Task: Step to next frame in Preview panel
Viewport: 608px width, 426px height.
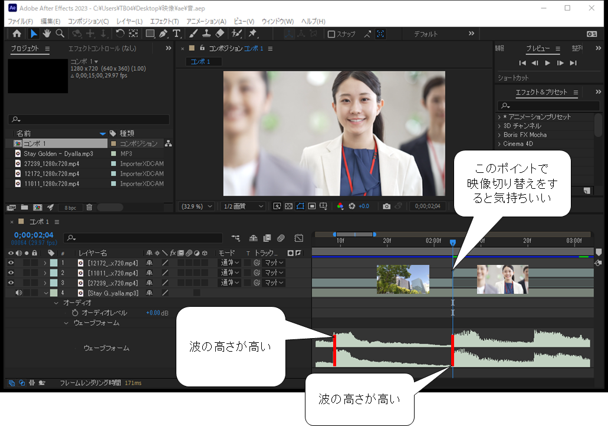Action: 560,63
